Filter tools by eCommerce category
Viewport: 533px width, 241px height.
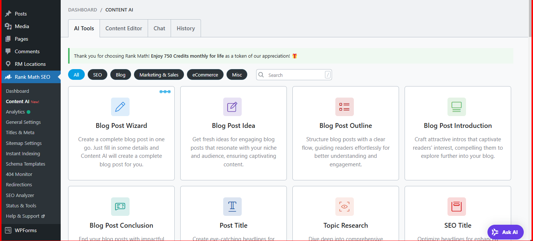pos(205,75)
